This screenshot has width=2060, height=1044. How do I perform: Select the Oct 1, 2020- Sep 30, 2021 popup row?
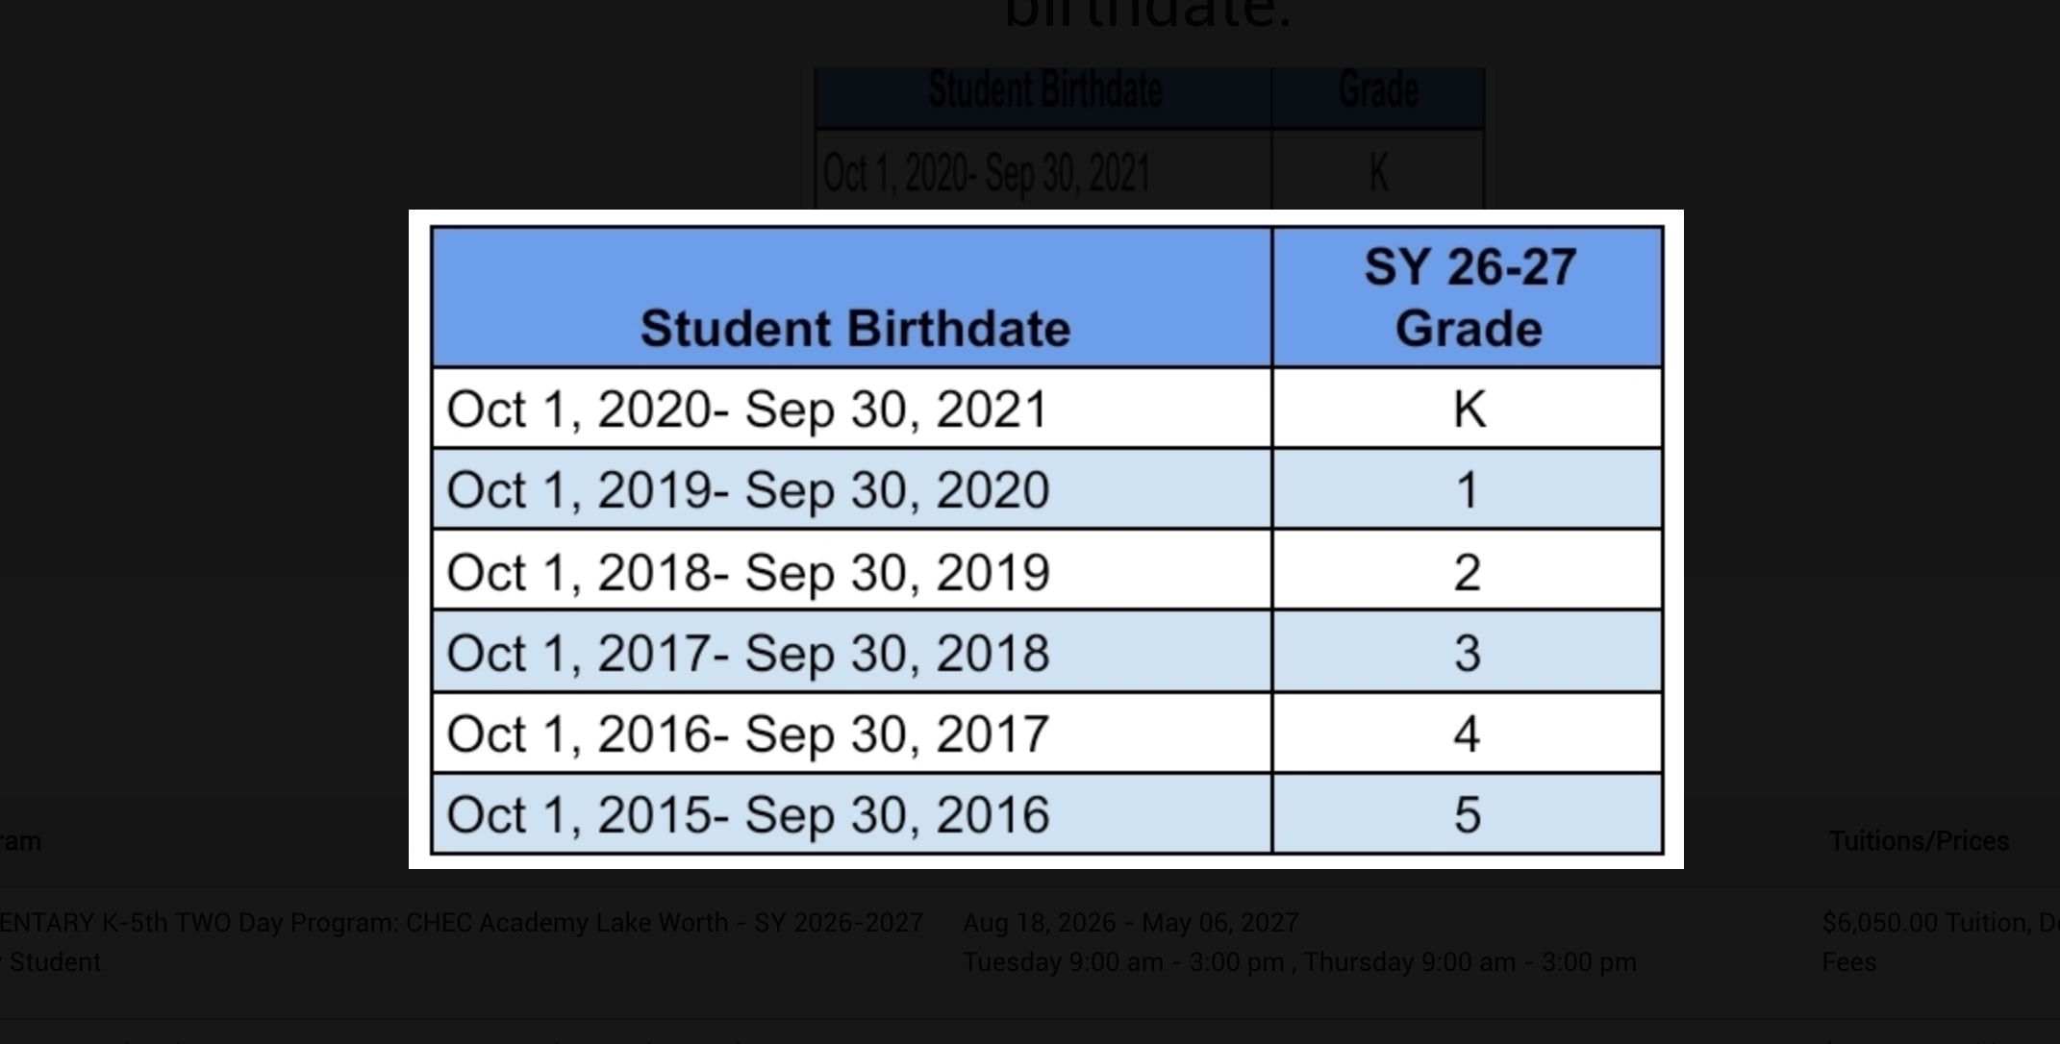pos(747,410)
